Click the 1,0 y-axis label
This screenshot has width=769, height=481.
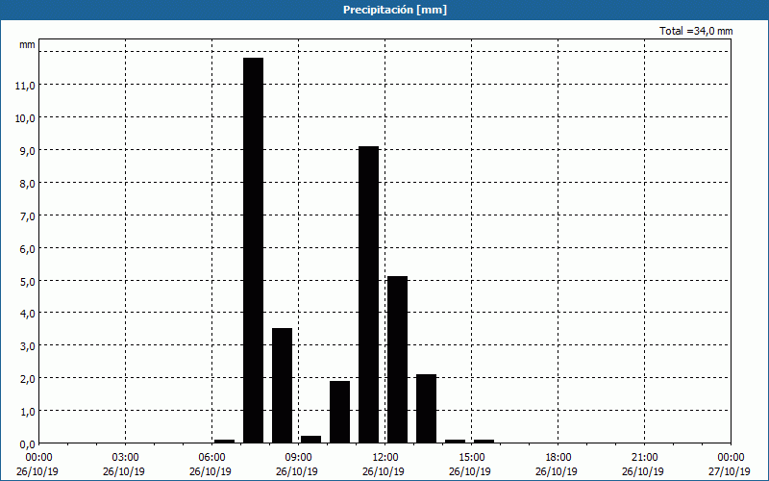pos(27,412)
